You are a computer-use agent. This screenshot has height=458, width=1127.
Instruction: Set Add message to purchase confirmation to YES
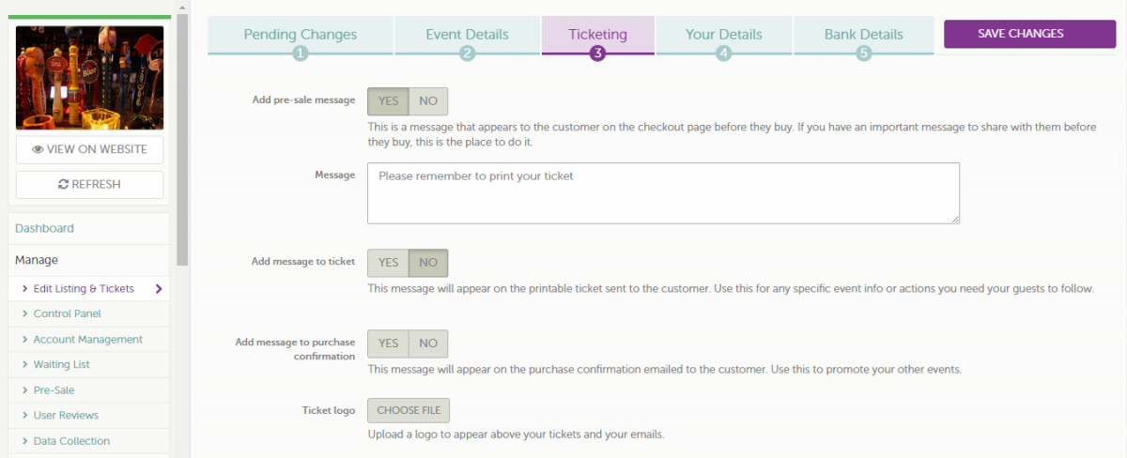click(x=388, y=343)
